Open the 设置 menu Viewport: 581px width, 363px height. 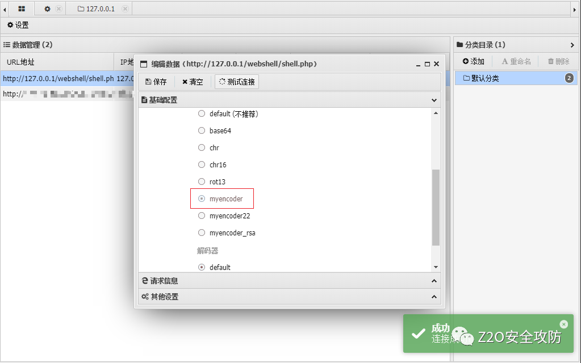[x=18, y=25]
